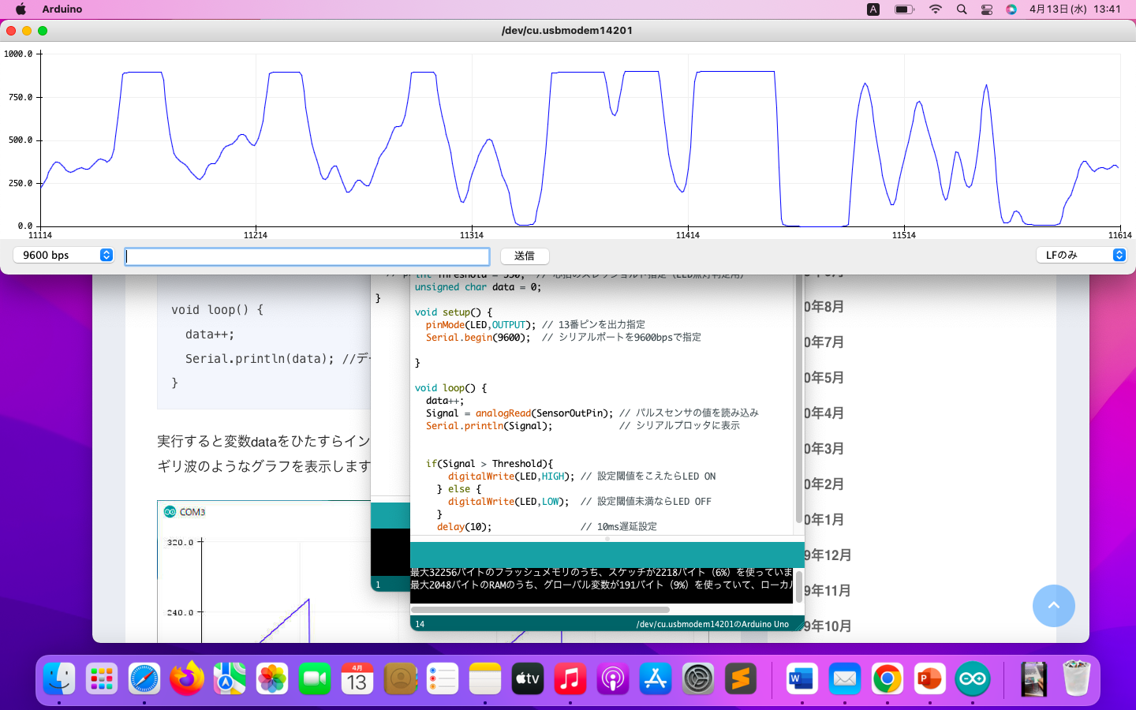Open Podcasts from the Dock
This screenshot has height=710, width=1136.
tap(613, 678)
